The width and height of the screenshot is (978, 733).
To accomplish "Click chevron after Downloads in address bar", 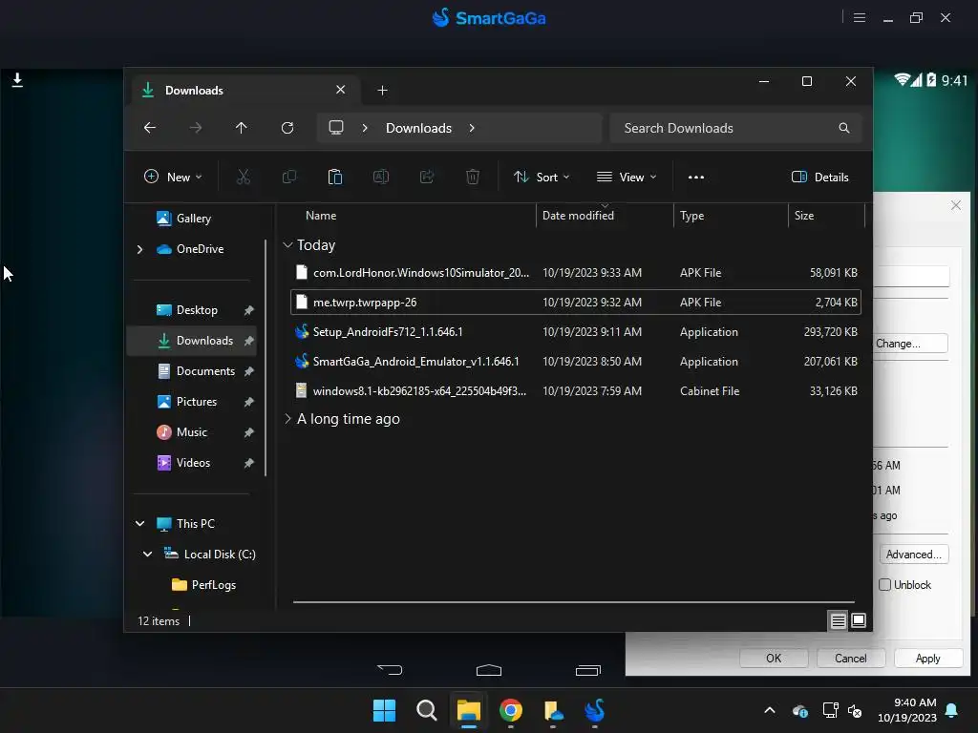I will pyautogui.click(x=472, y=128).
